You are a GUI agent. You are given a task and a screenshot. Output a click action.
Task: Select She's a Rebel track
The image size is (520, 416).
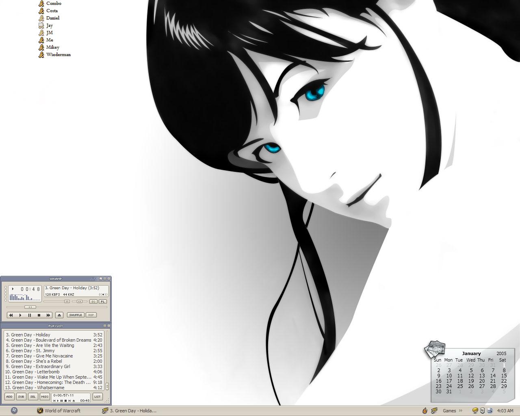coord(54,362)
